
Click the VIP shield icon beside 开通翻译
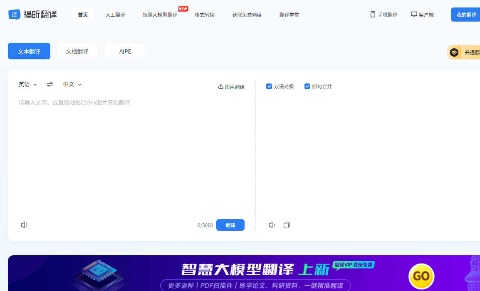click(455, 52)
